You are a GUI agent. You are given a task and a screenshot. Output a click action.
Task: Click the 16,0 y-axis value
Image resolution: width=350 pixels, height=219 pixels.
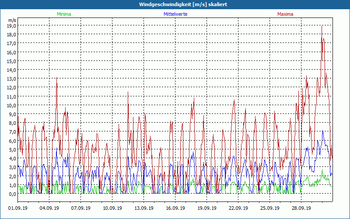[12, 52]
